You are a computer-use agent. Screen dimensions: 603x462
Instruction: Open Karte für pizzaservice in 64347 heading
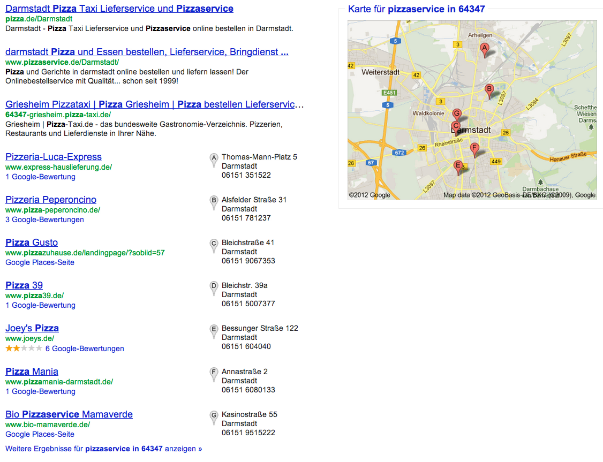[x=416, y=9]
